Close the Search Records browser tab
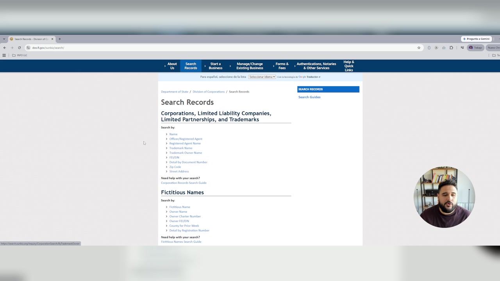500x281 pixels. tap(52, 39)
